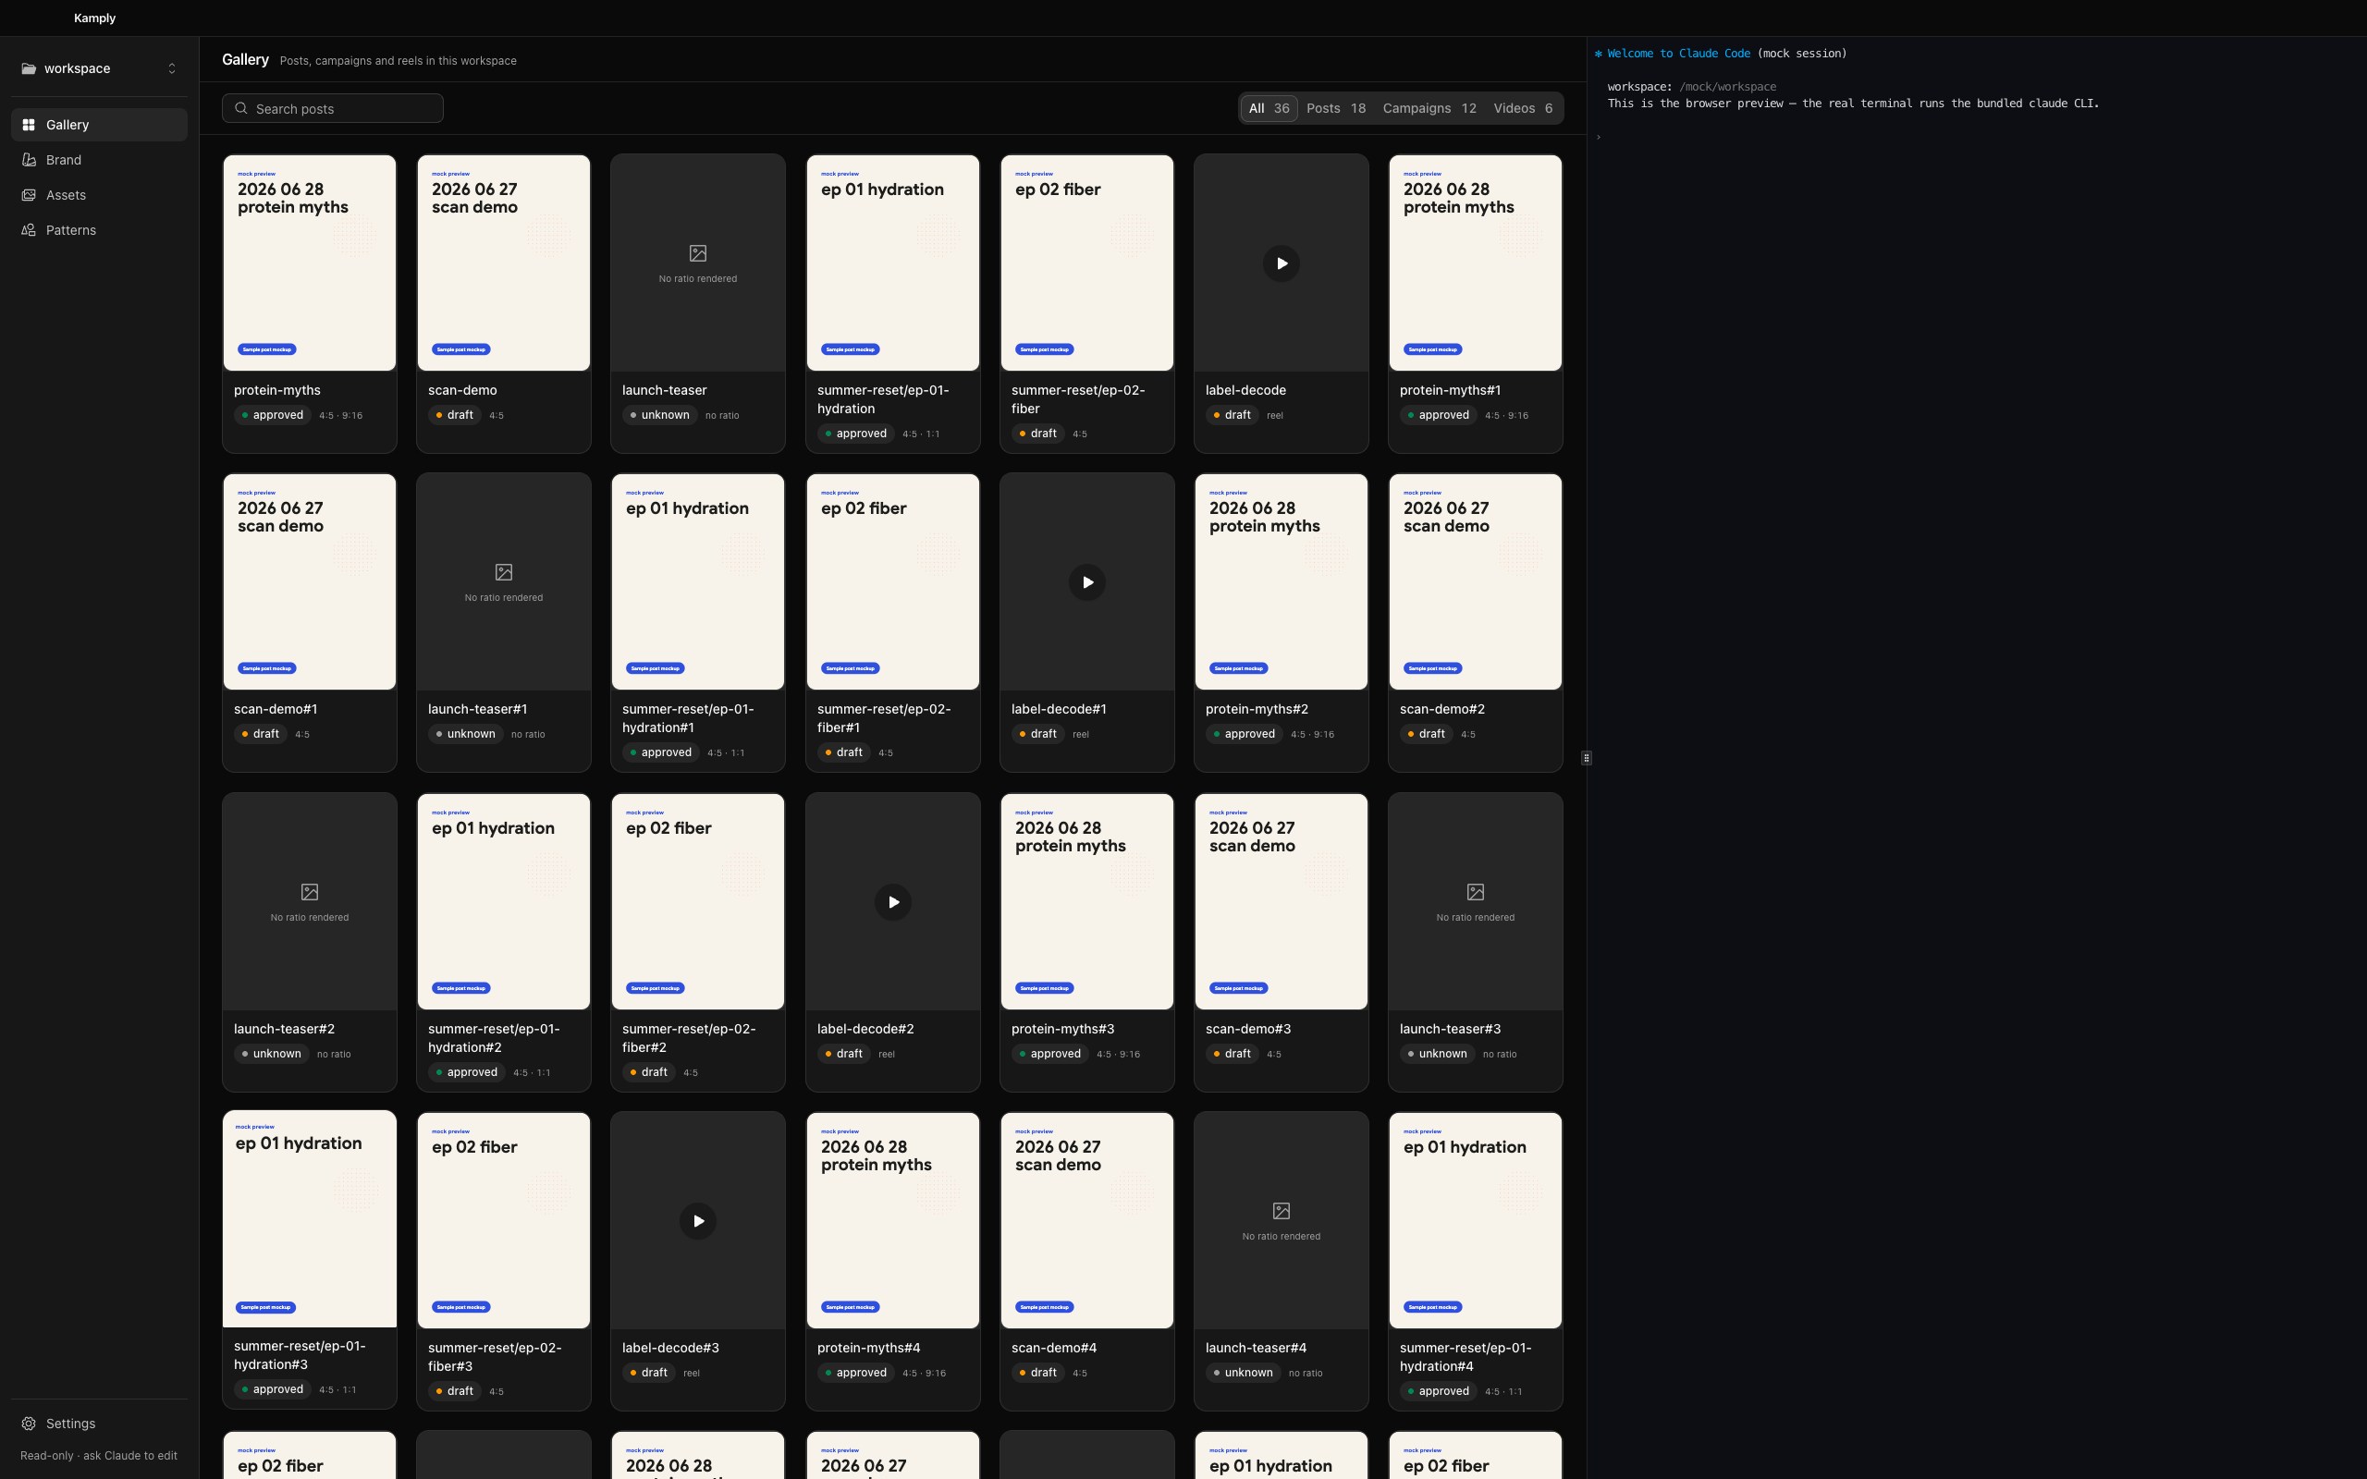Viewport: 2367px width, 1479px height.
Task: Click the terminal prompt input line
Action: [1976, 137]
